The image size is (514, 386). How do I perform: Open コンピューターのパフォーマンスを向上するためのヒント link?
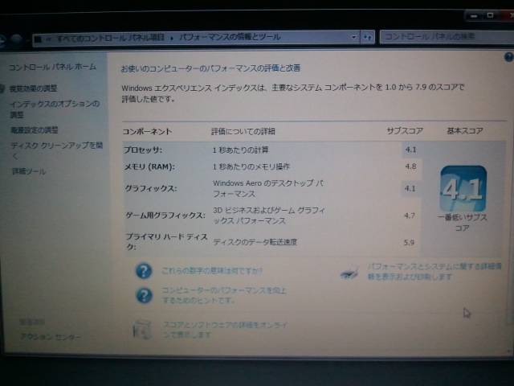pyautogui.click(x=224, y=295)
